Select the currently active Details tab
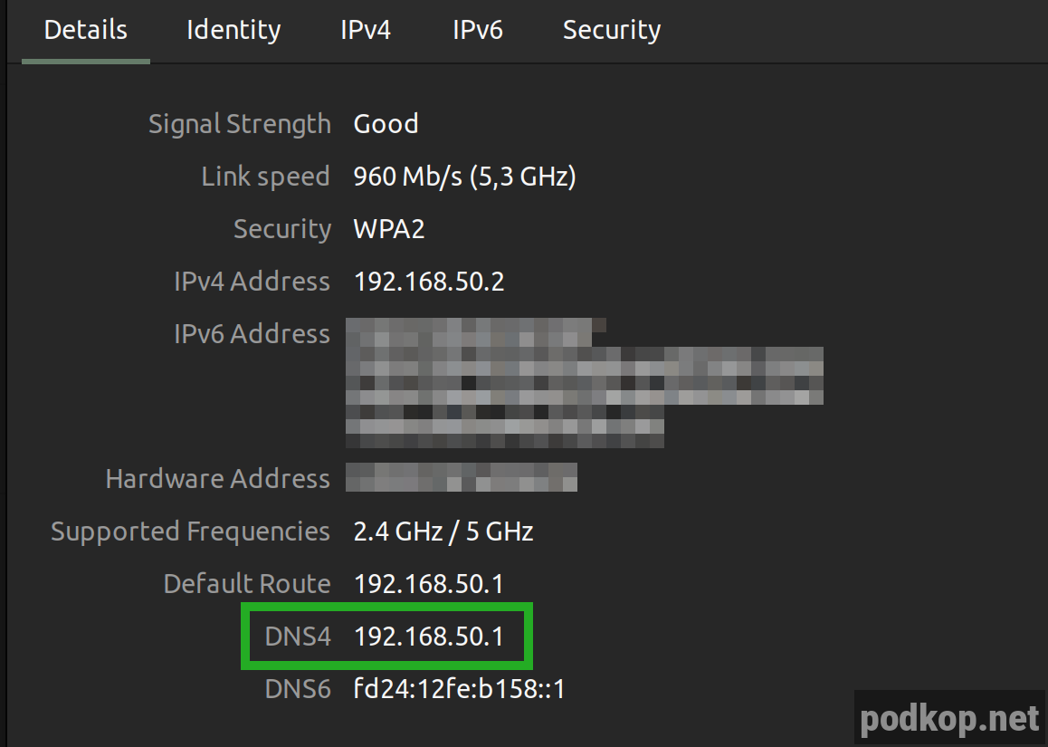Screen dimensions: 1048x747 coord(85,30)
